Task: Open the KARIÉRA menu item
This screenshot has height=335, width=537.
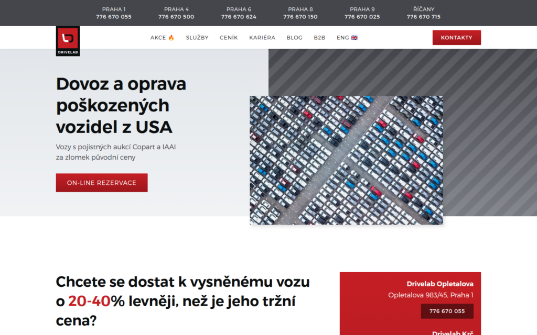Action: pyautogui.click(x=262, y=38)
